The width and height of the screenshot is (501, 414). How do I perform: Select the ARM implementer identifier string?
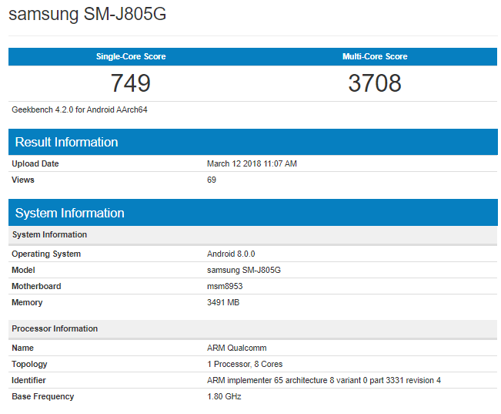[323, 380]
